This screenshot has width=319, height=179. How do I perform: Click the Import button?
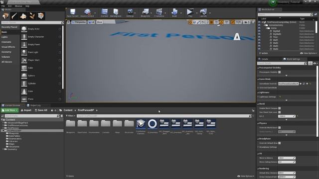(26, 110)
